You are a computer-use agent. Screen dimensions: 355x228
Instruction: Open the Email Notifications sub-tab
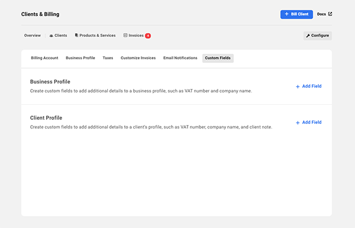point(180,58)
